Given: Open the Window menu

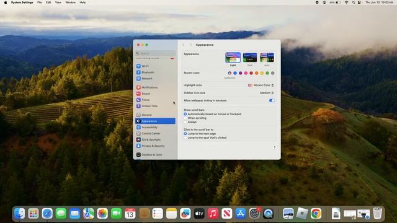Looking at the screenshot, I should pos(70,2).
